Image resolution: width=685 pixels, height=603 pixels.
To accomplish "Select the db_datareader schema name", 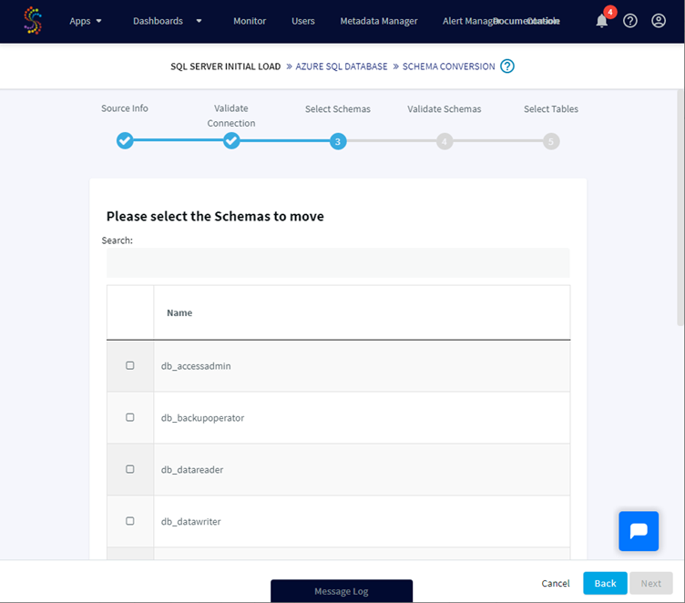I will point(192,470).
